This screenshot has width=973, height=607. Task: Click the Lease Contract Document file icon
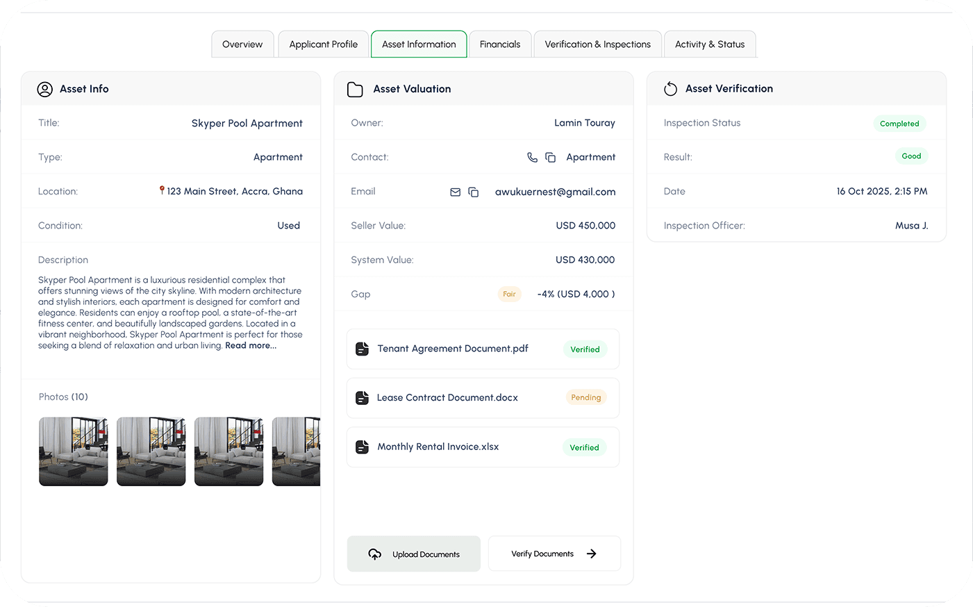click(x=362, y=398)
